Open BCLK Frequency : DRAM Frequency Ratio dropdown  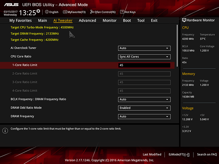tap(144, 99)
